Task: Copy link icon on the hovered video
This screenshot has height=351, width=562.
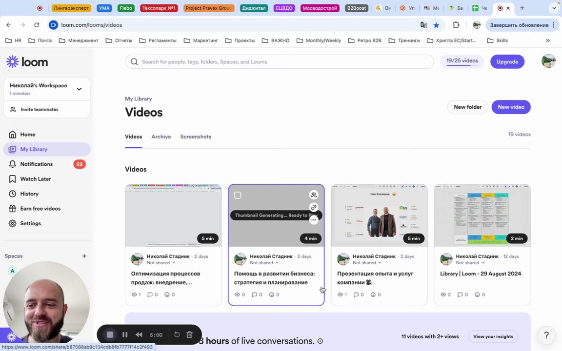Action: (x=314, y=207)
